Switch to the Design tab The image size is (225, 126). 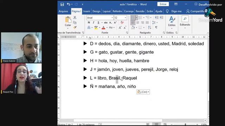coord(96,11)
